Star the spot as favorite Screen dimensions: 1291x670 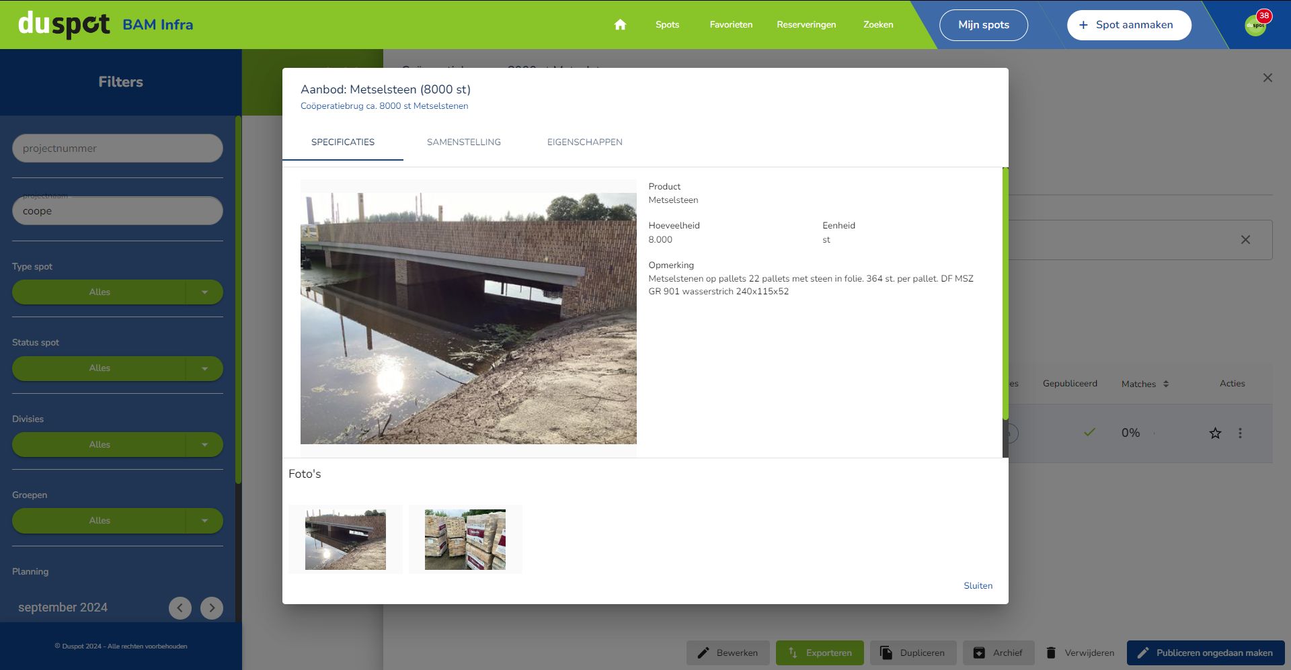[1215, 433]
